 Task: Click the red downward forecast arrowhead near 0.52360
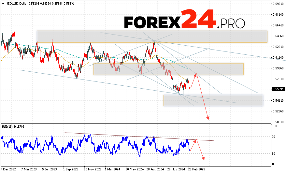point(207,118)
